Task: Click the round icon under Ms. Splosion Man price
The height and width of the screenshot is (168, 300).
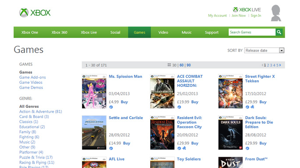Action: coord(111,107)
